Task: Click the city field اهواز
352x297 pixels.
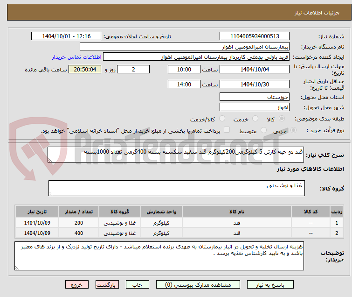Action: click(255, 107)
